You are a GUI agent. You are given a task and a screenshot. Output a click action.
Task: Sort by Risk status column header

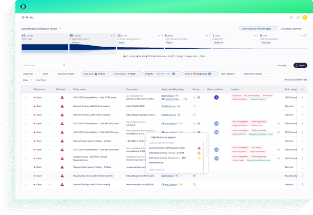pos(39,89)
